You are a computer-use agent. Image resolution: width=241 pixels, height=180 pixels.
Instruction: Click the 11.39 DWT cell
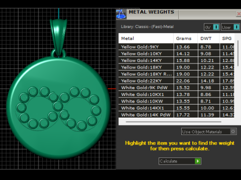[208, 114]
